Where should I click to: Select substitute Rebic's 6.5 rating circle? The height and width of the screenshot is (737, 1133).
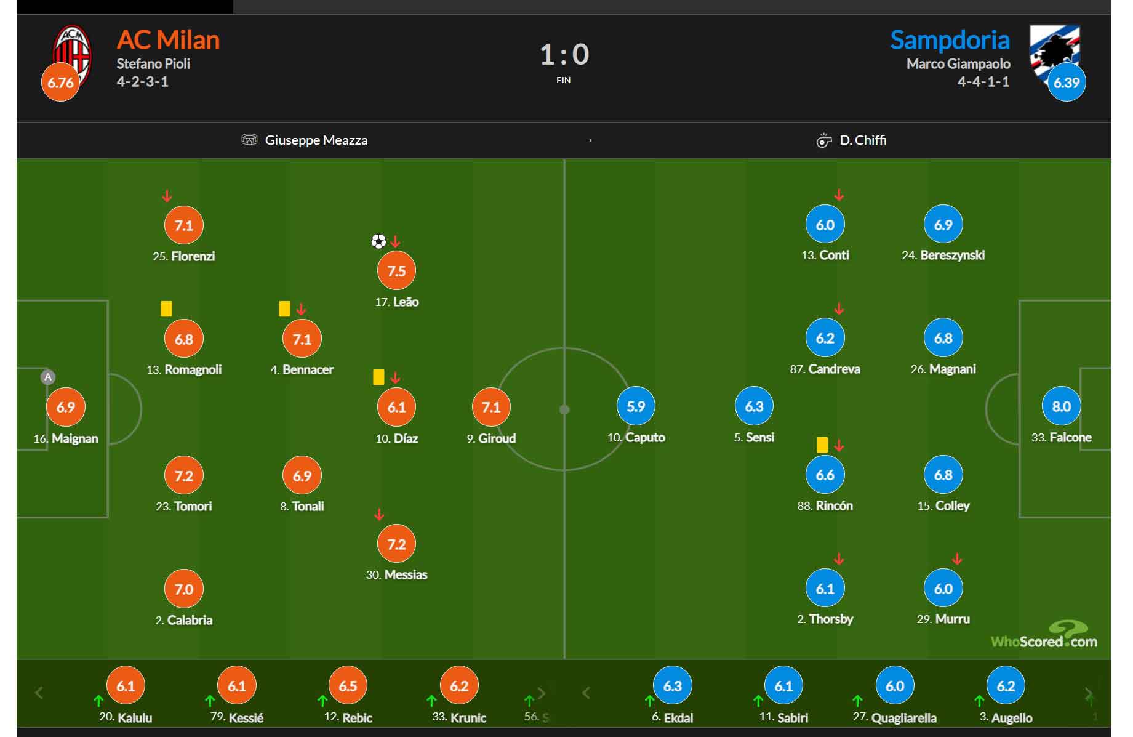pos(348,686)
